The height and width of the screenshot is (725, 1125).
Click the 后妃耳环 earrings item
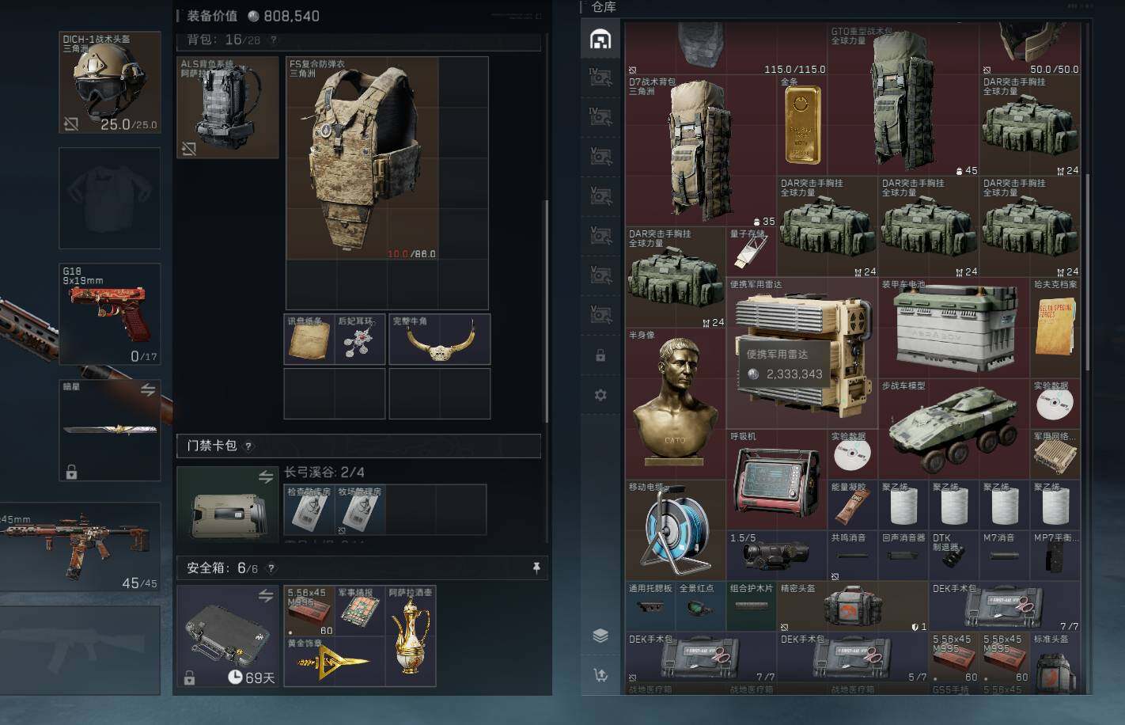point(360,340)
